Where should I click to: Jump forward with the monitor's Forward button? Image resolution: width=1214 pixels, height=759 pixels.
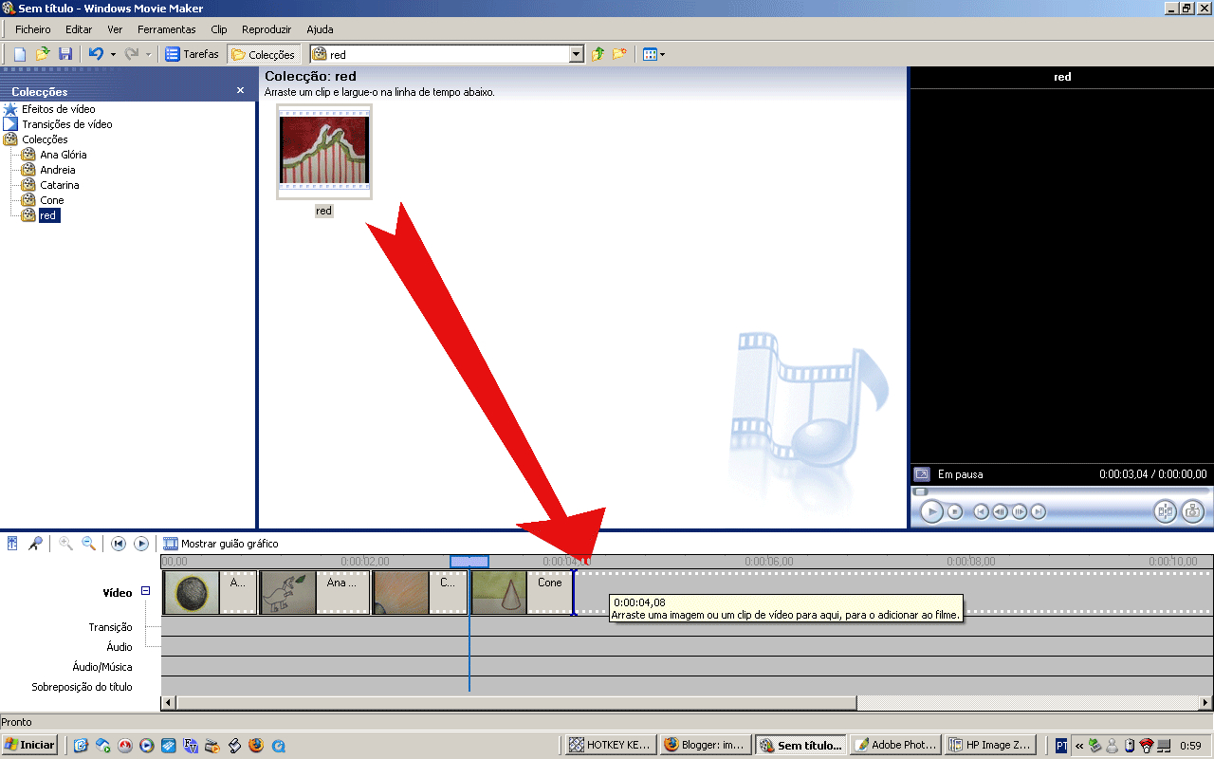1039,511
